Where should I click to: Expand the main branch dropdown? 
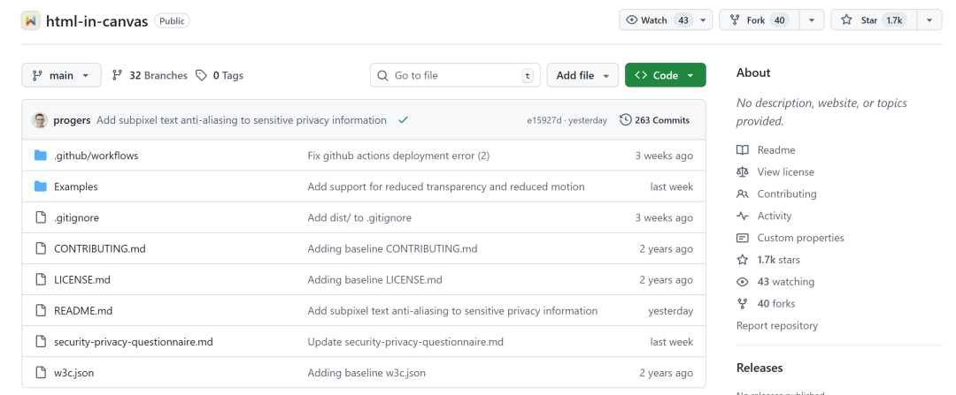point(61,76)
